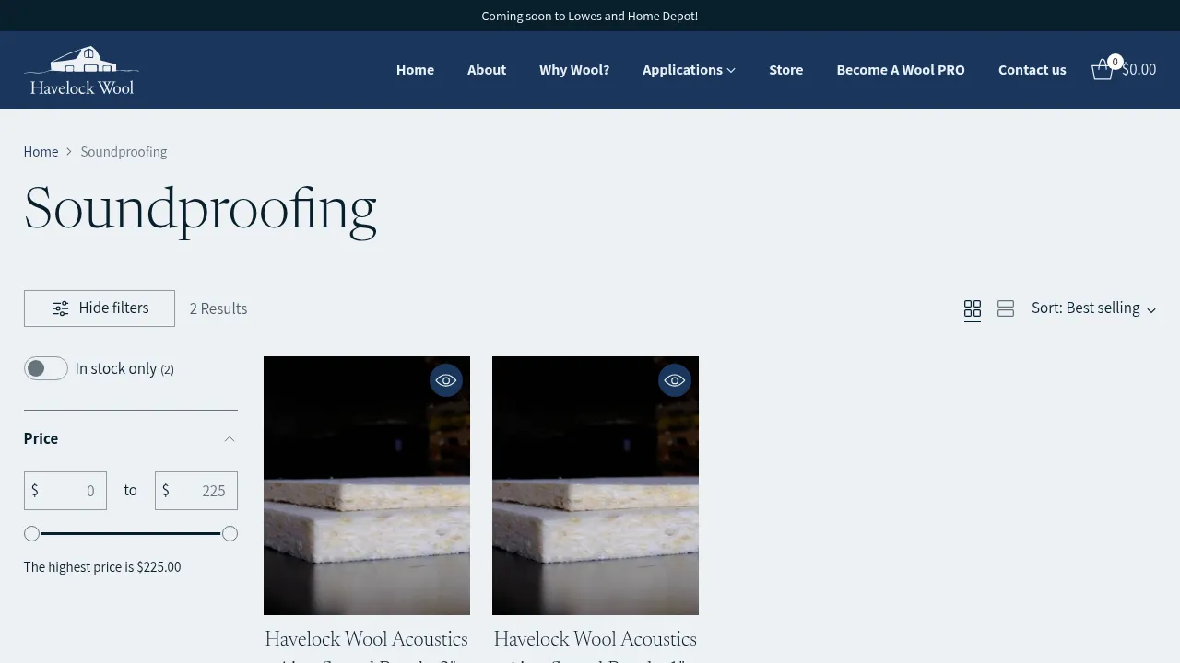Image resolution: width=1180 pixels, height=663 pixels.
Task: Click the 2 Results count text
Action: point(218,309)
